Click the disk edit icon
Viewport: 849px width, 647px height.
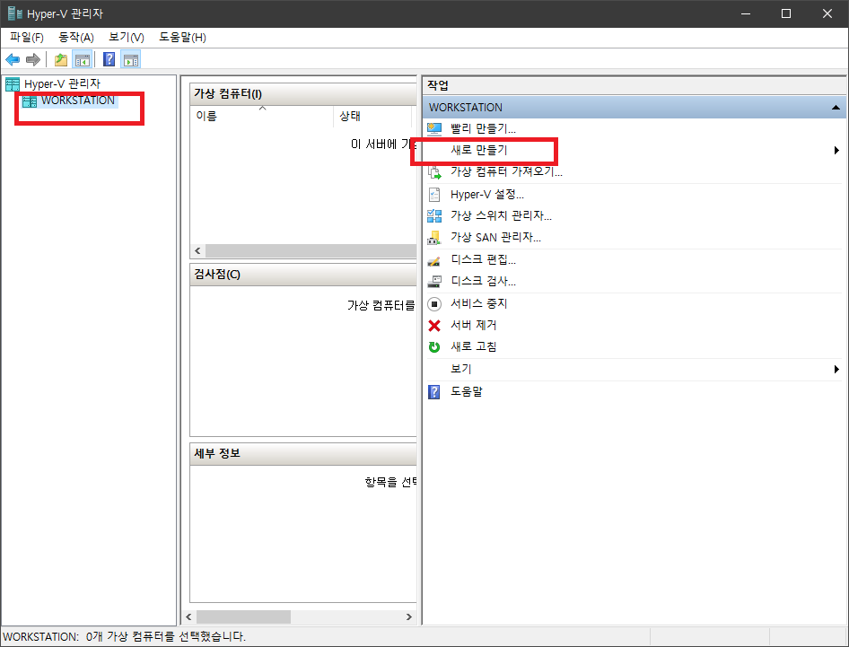click(434, 261)
